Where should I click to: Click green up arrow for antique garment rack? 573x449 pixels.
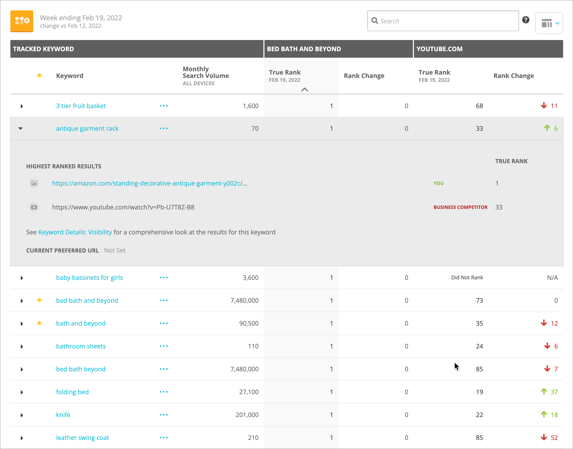pos(547,128)
